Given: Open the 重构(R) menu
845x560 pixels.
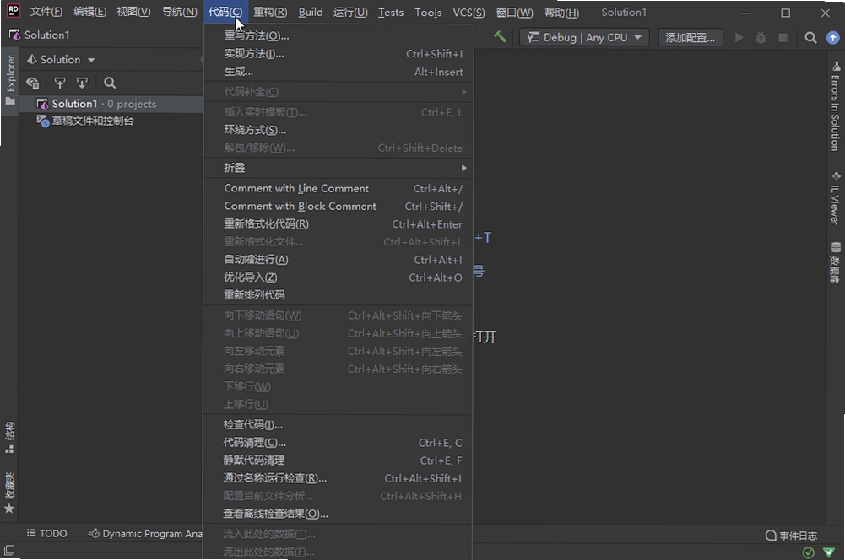Looking at the screenshot, I should point(270,12).
